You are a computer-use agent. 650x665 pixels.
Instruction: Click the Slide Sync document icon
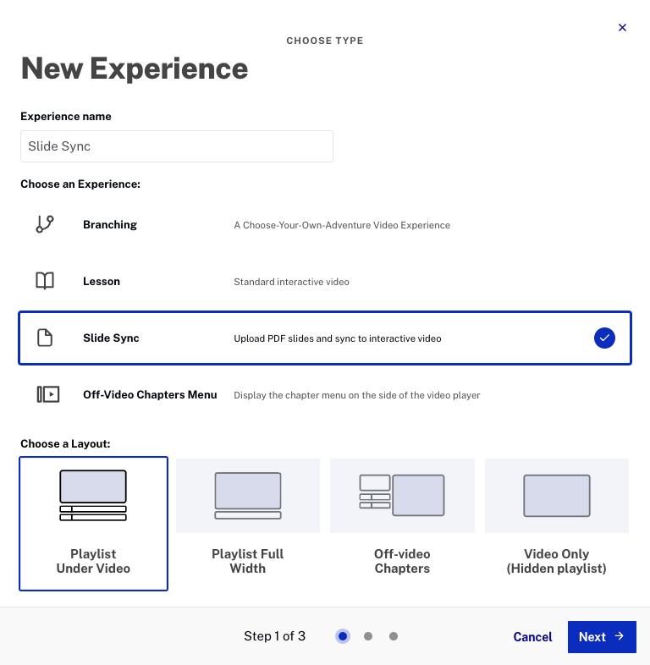(x=45, y=338)
